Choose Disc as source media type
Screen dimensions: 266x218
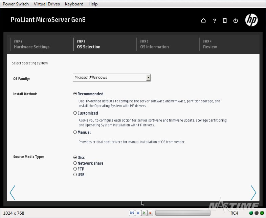click(x=75, y=157)
